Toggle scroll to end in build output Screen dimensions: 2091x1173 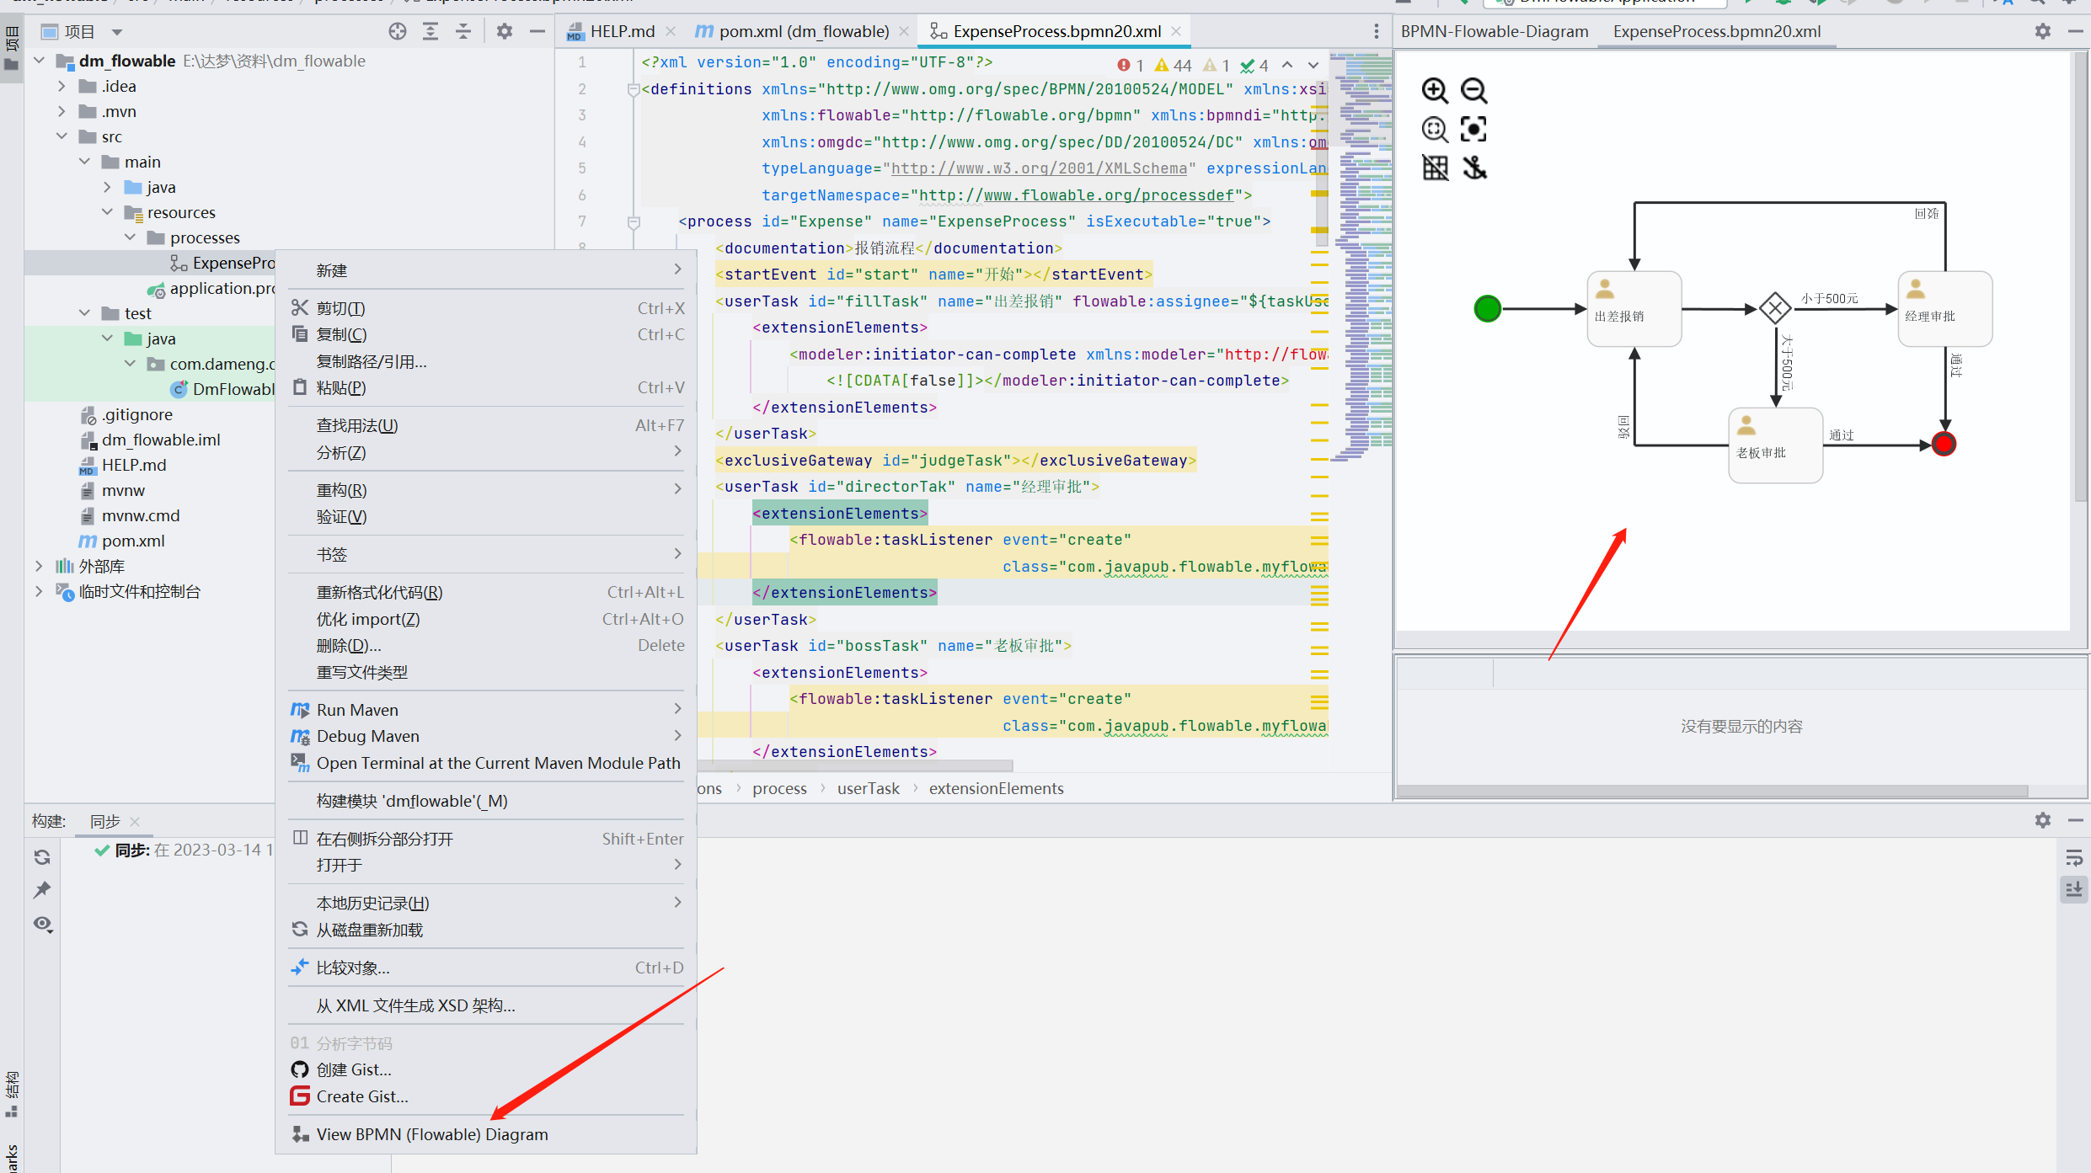pos(2074,889)
